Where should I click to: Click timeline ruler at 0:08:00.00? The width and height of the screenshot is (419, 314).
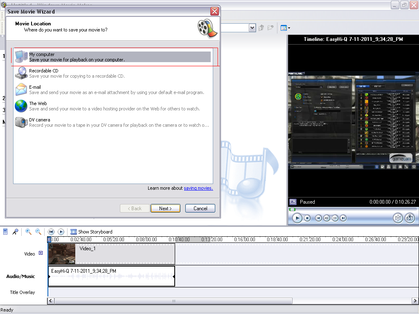146,240
